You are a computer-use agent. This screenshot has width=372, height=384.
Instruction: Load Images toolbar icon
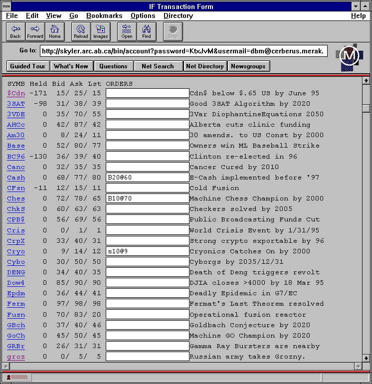click(100, 31)
